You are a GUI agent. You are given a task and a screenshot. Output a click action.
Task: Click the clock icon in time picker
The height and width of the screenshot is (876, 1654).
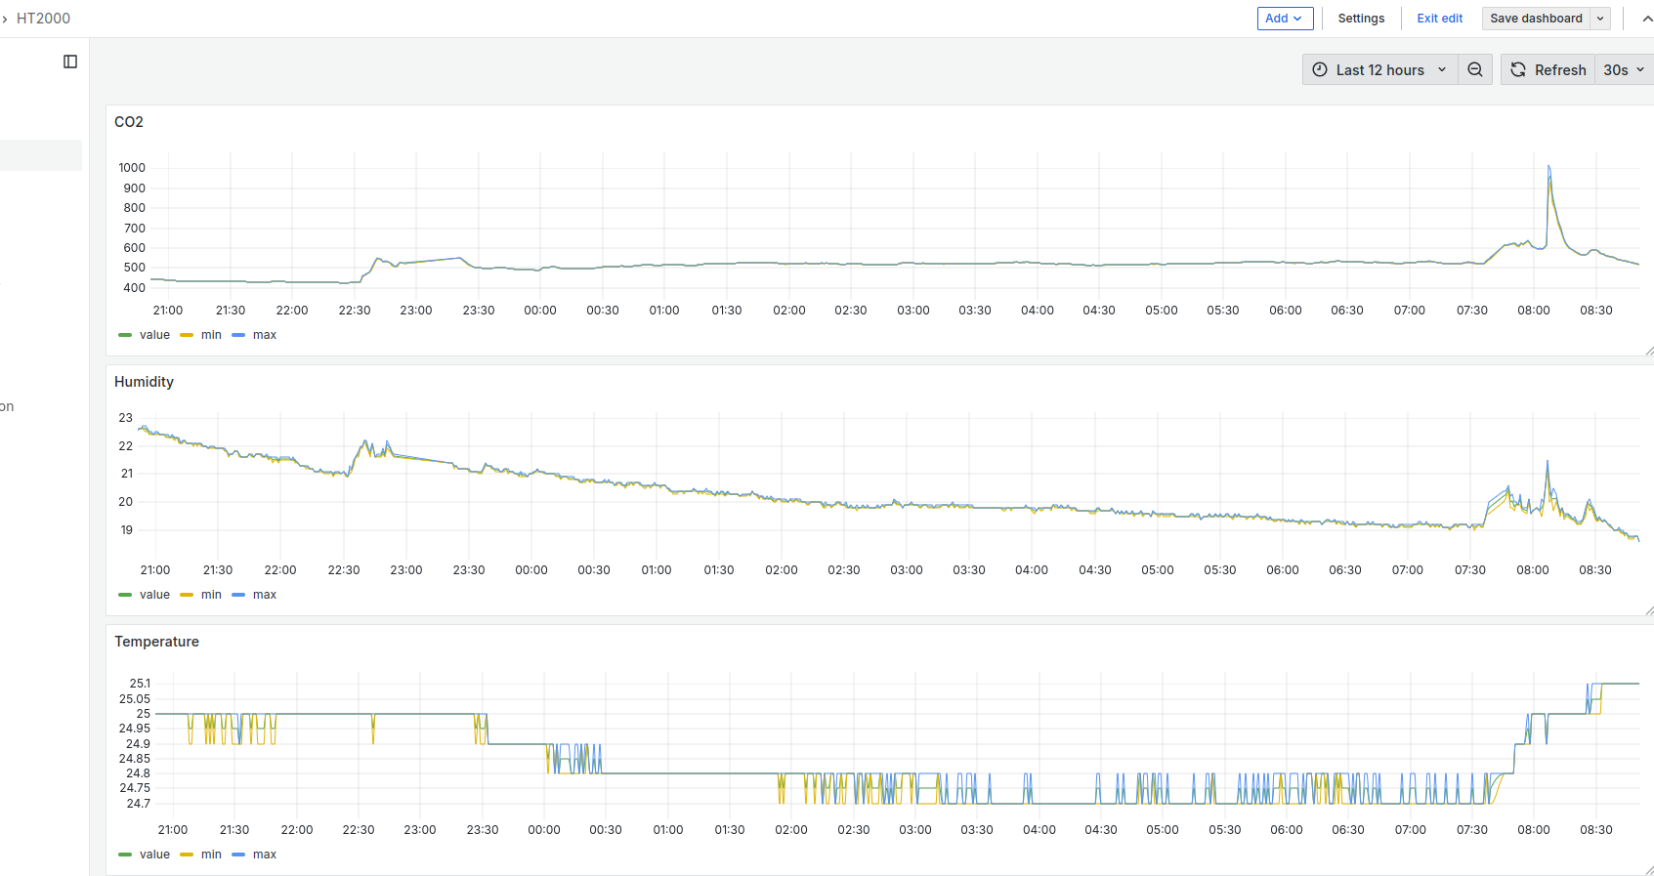(1320, 69)
